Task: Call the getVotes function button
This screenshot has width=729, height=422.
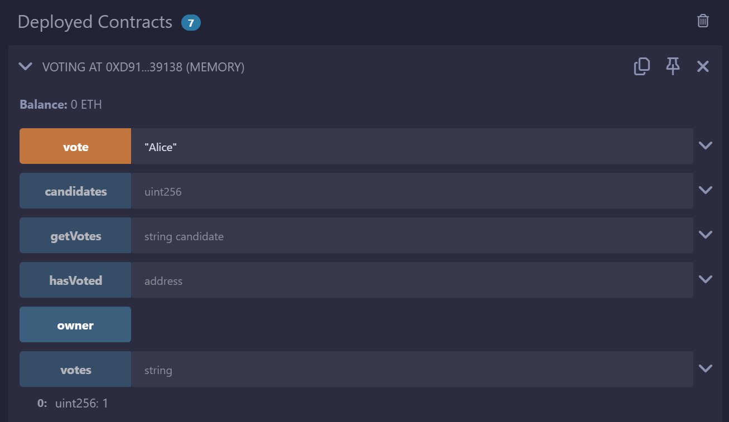Action: pyautogui.click(x=75, y=235)
